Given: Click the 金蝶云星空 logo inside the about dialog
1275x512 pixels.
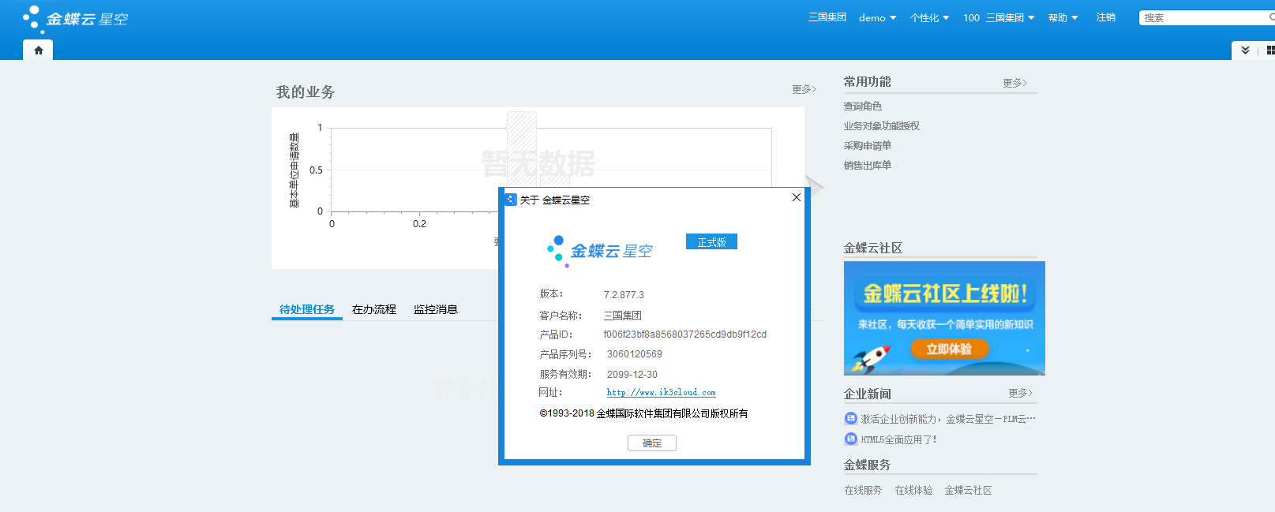Looking at the screenshot, I should [600, 251].
